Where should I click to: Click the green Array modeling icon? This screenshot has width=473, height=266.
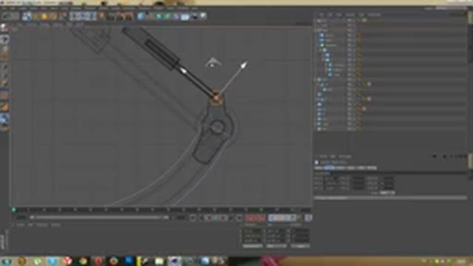point(168,16)
